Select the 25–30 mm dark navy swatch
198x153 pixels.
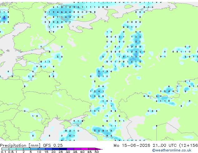63,149
